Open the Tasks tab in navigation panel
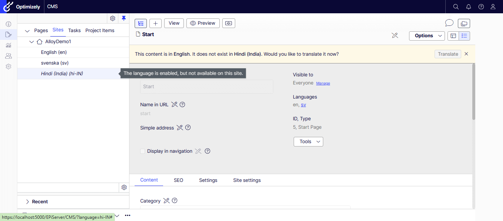The image size is (503, 221). (x=74, y=30)
